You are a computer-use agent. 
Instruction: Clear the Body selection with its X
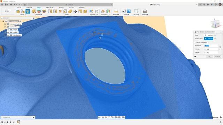point(215,35)
